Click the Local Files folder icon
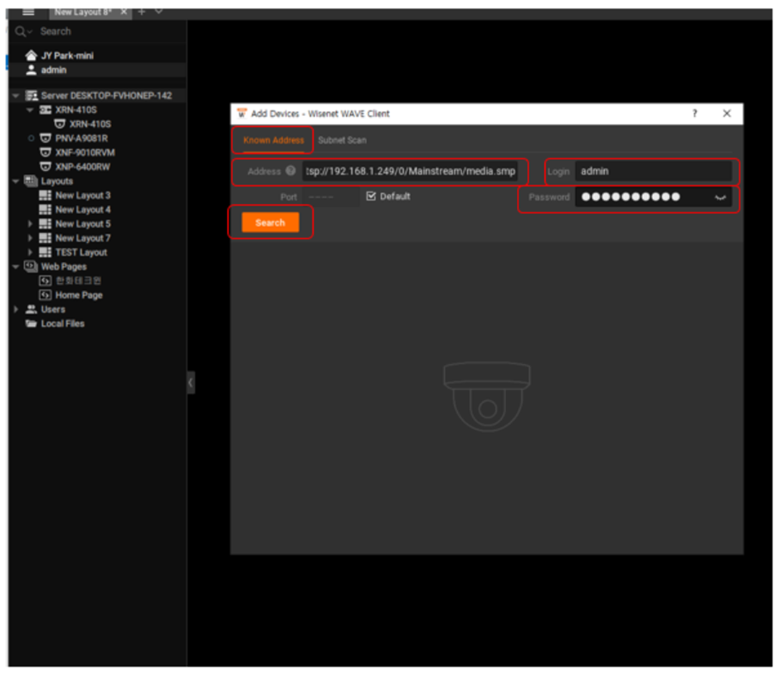 pyautogui.click(x=32, y=323)
